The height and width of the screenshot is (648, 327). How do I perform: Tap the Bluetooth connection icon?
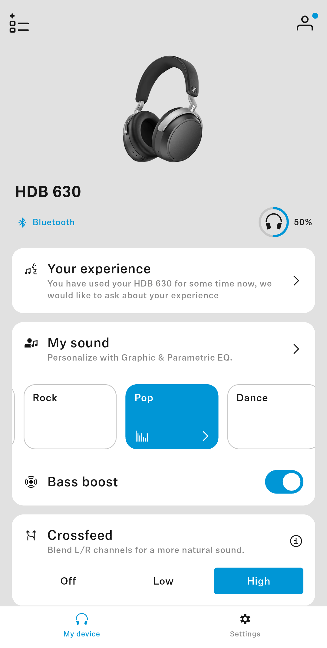[22, 222]
